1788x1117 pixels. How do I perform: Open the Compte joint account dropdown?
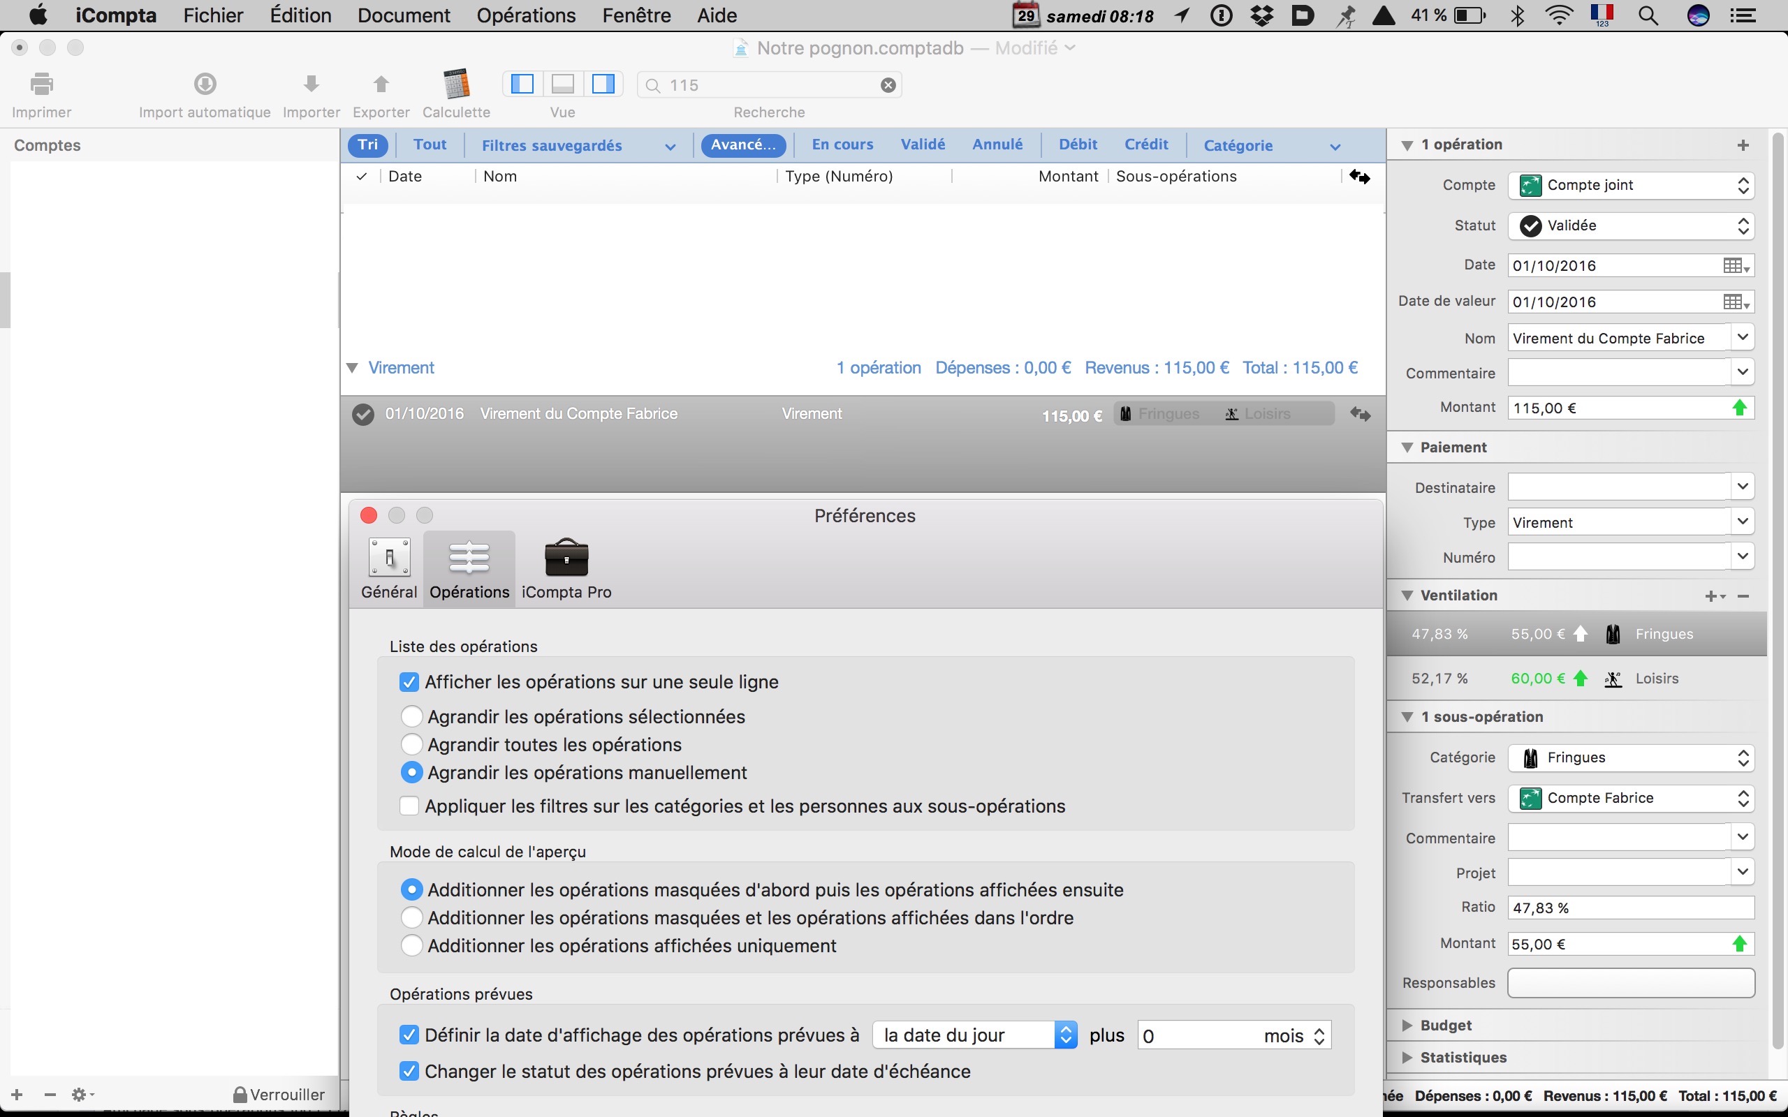pyautogui.click(x=1631, y=186)
